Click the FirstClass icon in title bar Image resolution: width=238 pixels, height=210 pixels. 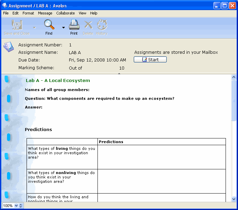coord(4,5)
